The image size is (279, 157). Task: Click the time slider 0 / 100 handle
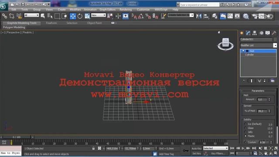pos(17,137)
